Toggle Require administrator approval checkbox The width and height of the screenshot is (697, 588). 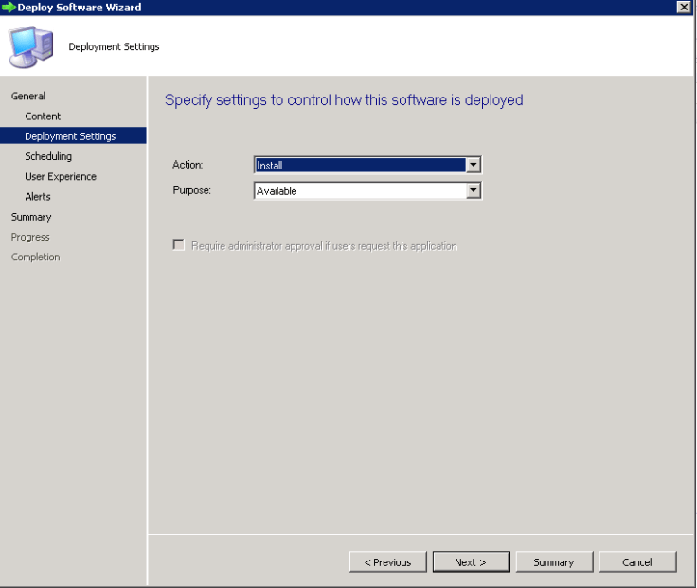click(x=178, y=245)
